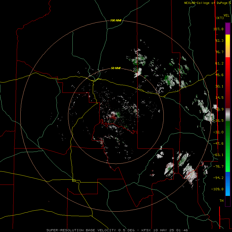Pick the yellow-orange segment of the color bar
The height and width of the screenshot is (232, 232).
228,46
